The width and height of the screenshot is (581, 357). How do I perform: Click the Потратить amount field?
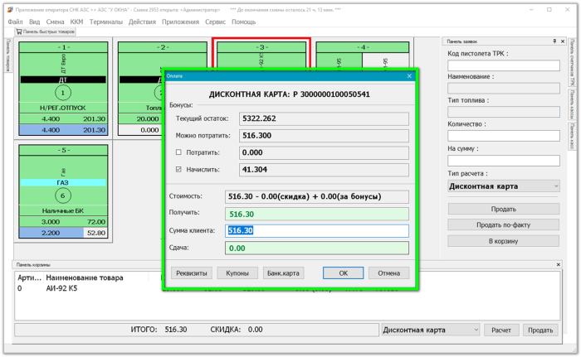pos(324,152)
